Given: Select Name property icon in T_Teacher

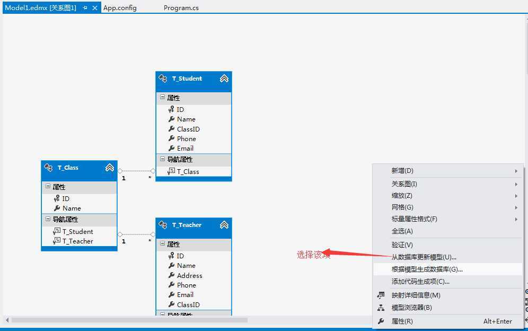Looking at the screenshot, I should [x=171, y=266].
